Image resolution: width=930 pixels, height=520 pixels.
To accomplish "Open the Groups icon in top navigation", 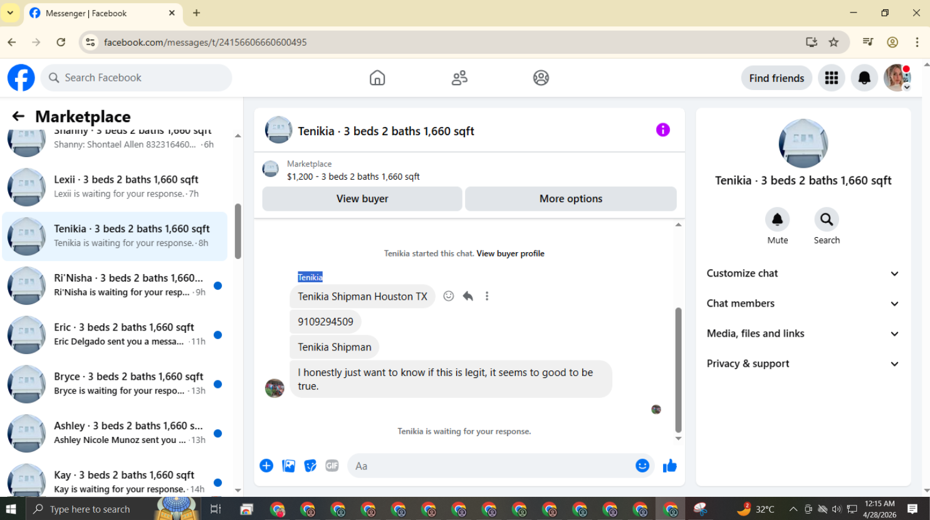I will point(541,78).
